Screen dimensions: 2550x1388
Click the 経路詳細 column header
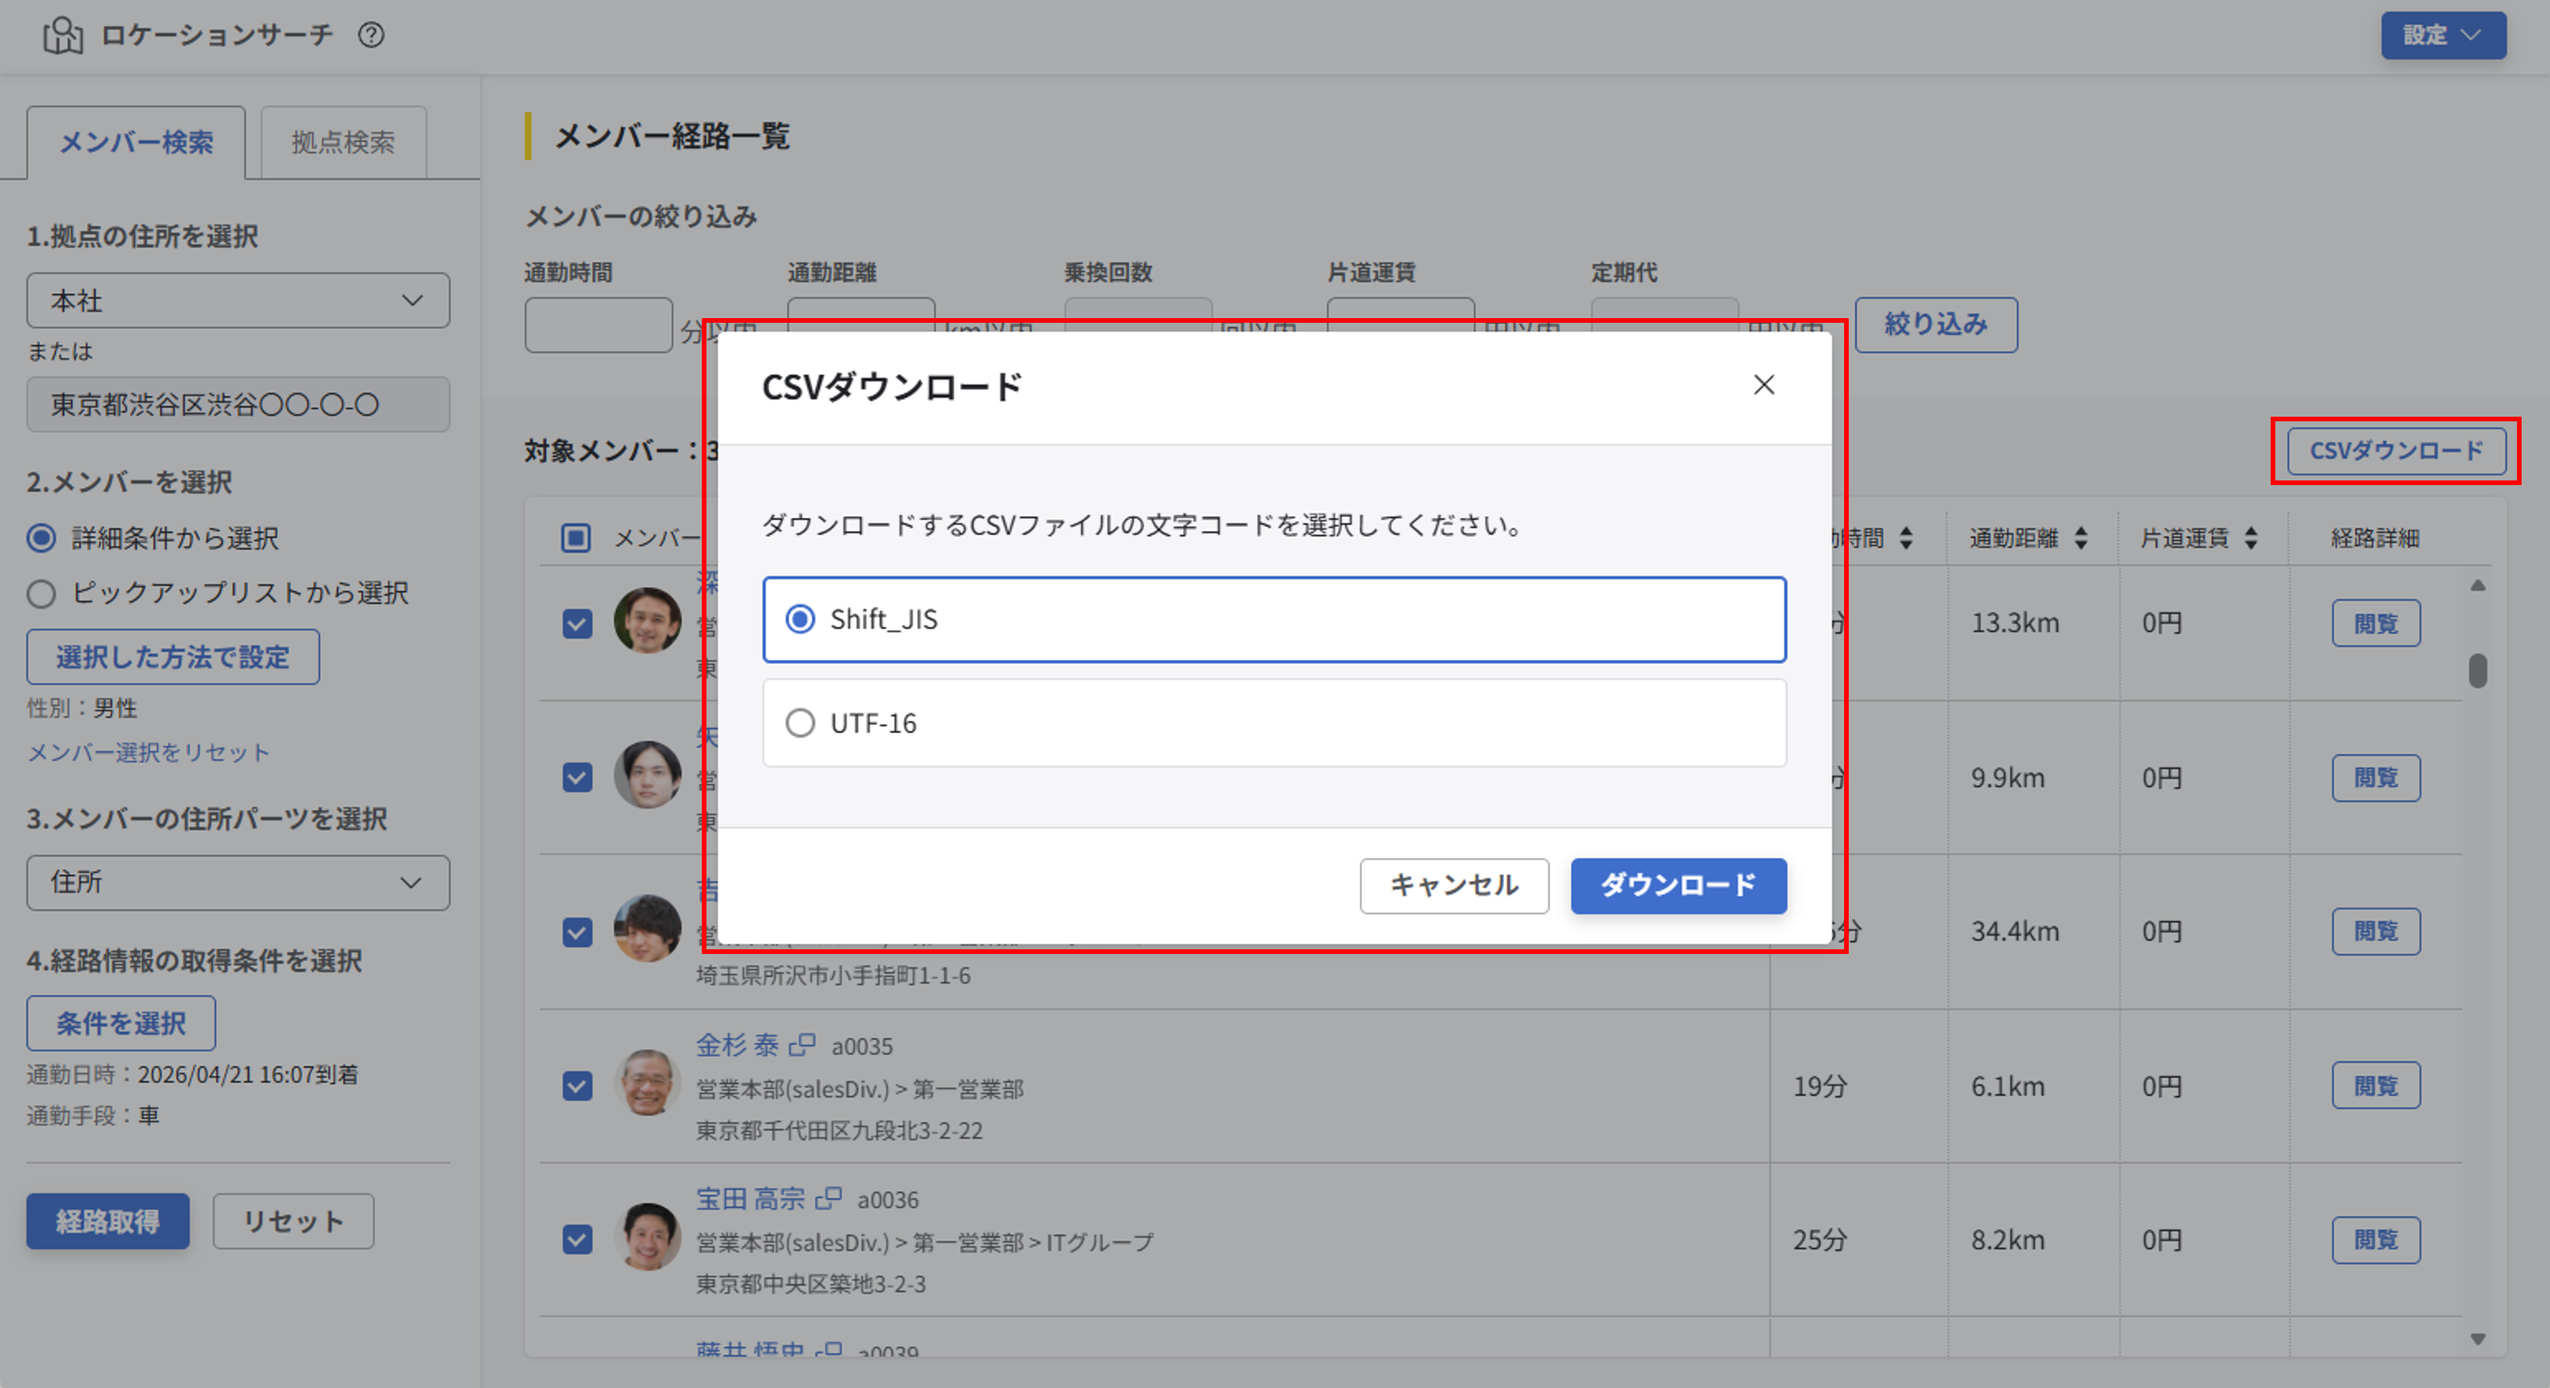point(2375,538)
